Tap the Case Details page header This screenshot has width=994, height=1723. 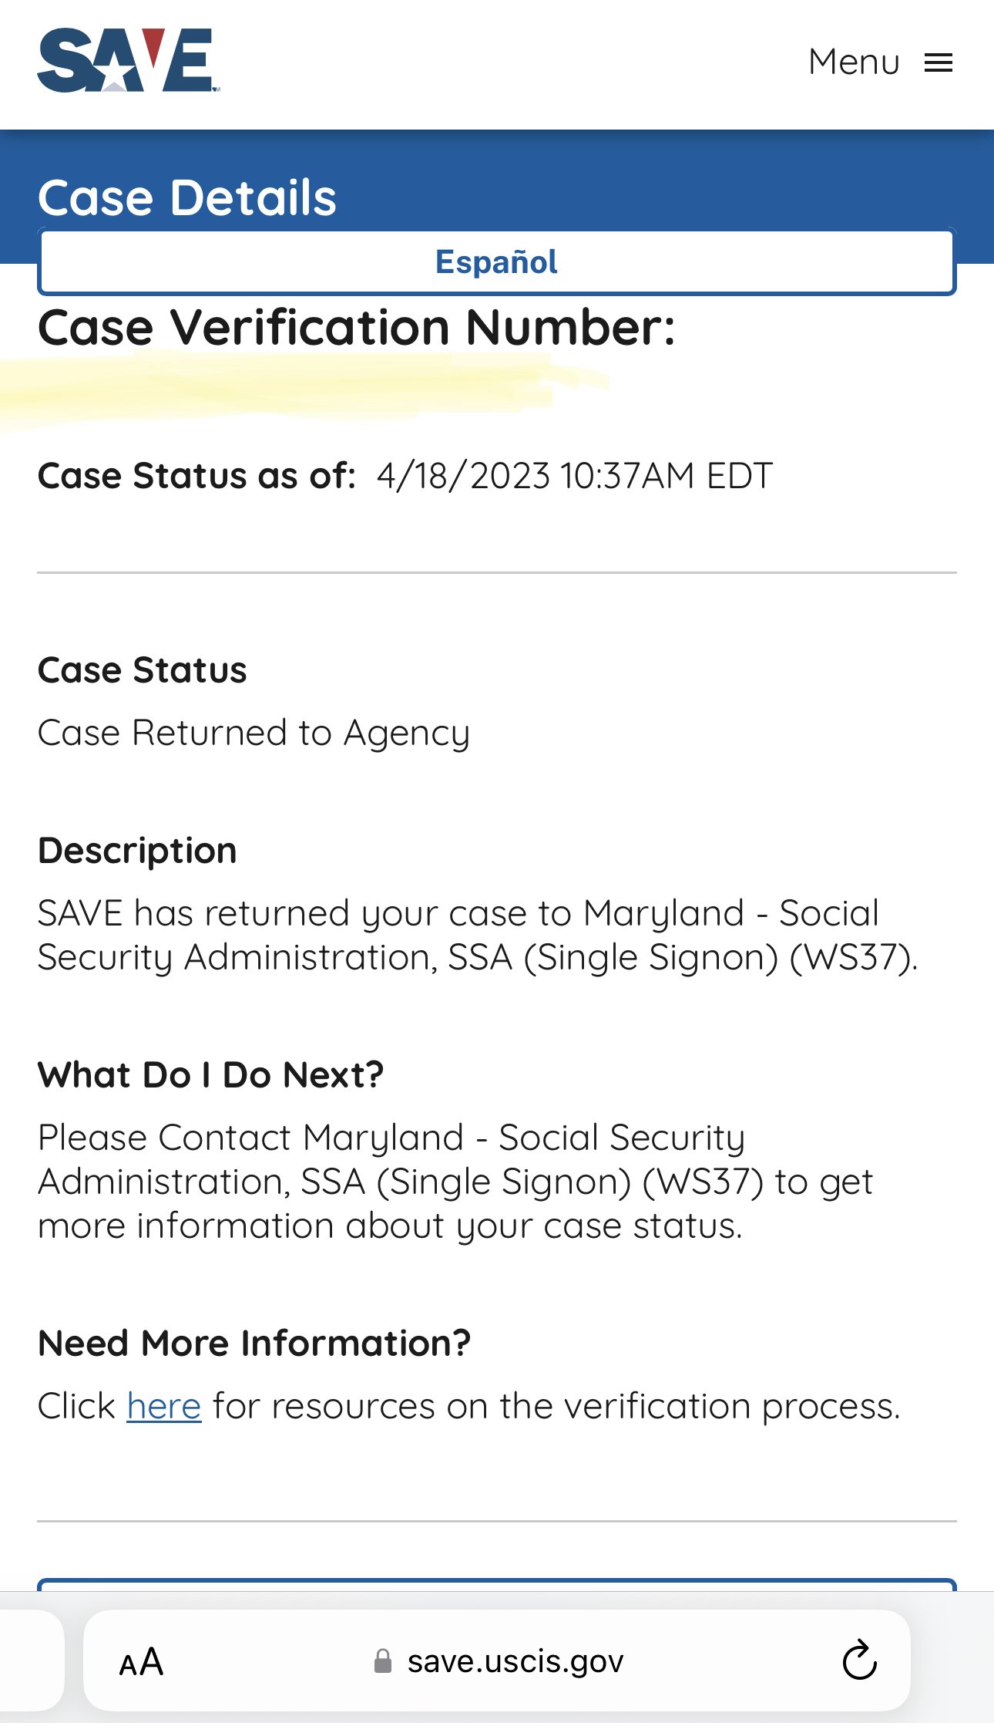coord(187,197)
